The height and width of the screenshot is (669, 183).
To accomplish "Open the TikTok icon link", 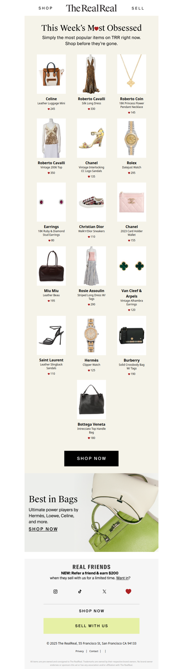I will [80, 591].
